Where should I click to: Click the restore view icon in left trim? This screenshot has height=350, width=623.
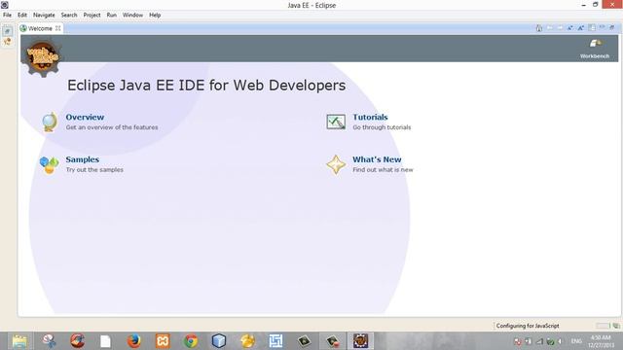[x=7, y=31]
